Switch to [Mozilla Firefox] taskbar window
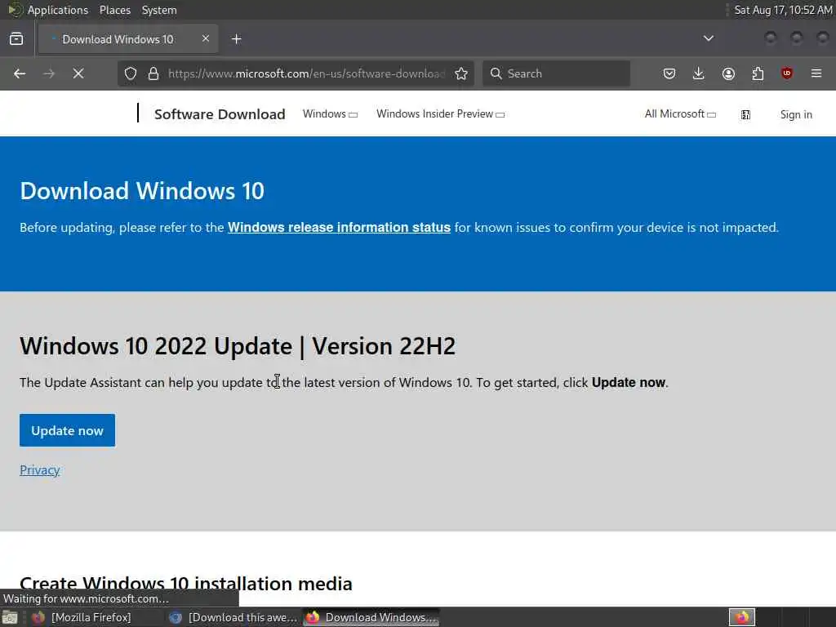This screenshot has width=836, height=627. [x=82, y=617]
